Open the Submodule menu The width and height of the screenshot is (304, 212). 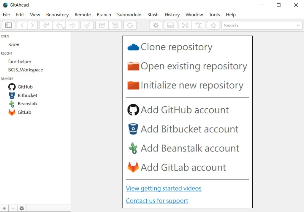[x=129, y=15]
